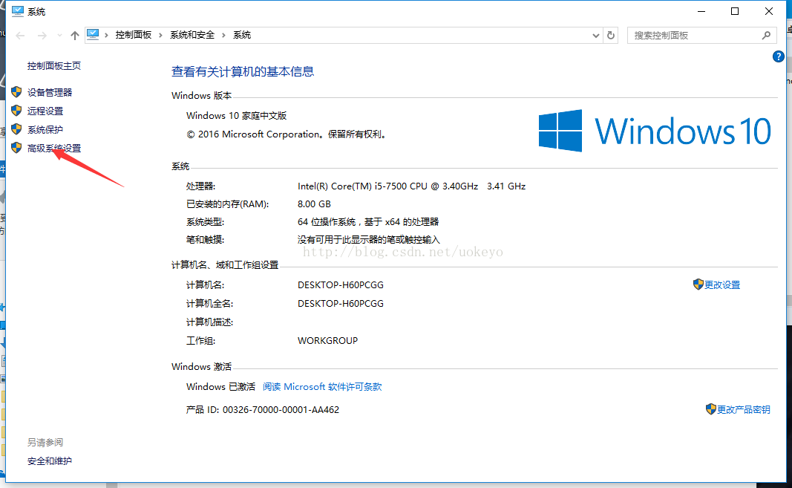
Task: Open Remote settings (远程设置) link
Action: click(45, 111)
